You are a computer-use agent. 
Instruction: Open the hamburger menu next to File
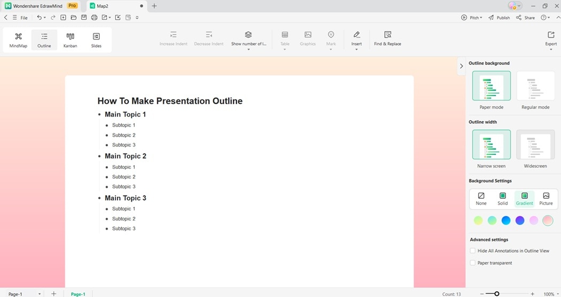click(14, 18)
